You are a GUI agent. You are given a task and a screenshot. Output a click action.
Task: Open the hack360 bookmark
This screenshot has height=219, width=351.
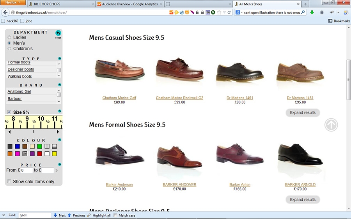click(x=10, y=21)
